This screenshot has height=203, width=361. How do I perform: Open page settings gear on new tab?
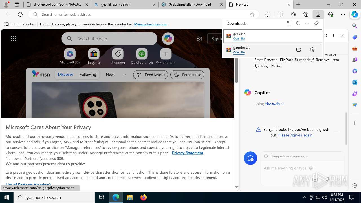point(199,39)
